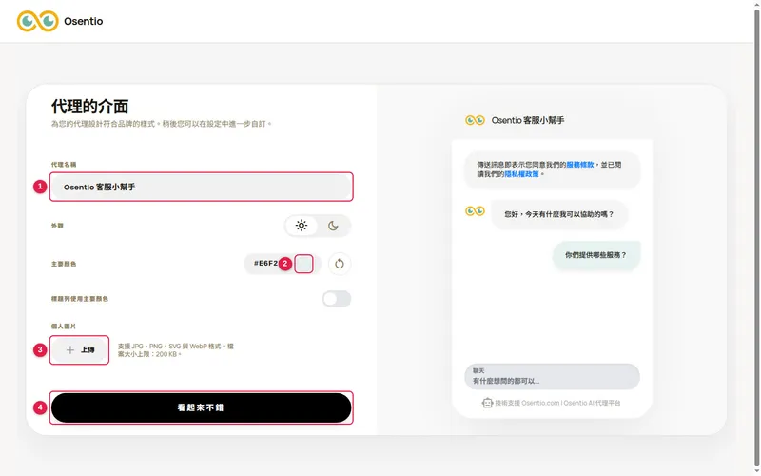Click the 您好，今天有什麼我可以協助的嗎？ message

click(559, 214)
